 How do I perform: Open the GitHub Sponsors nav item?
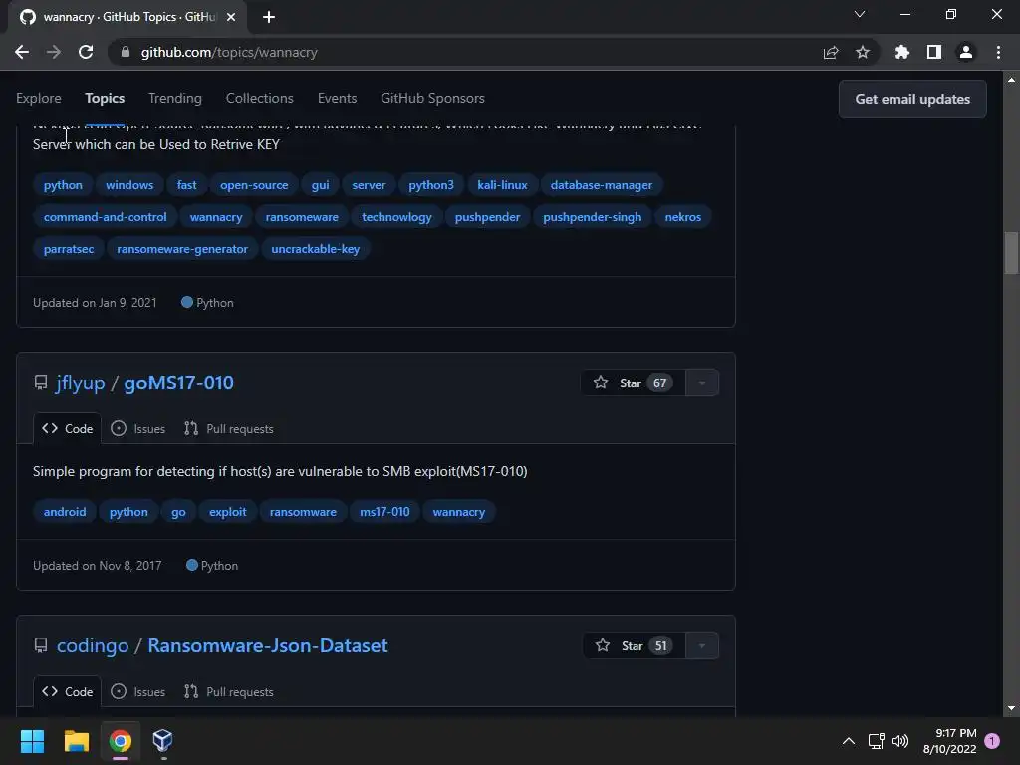tap(432, 98)
